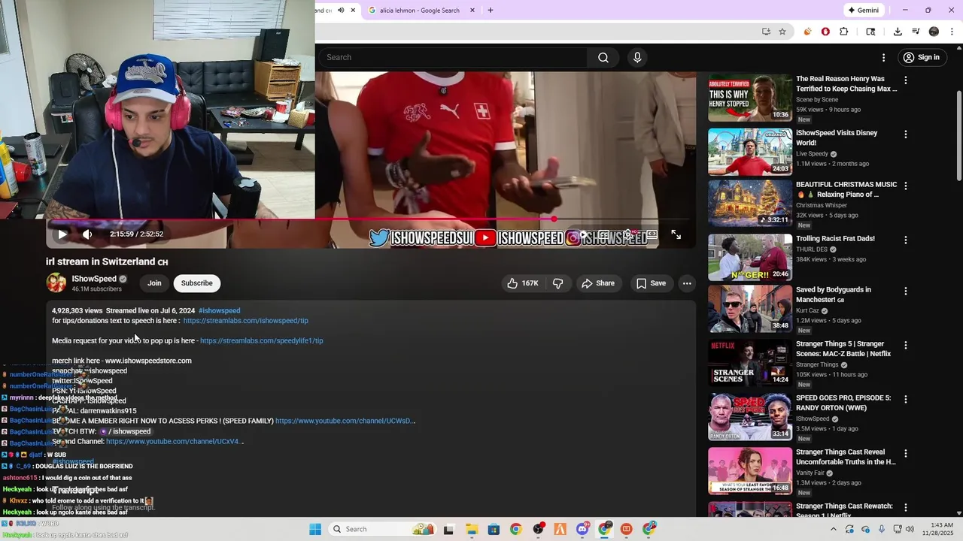
Task: Open OBS Studio from taskbar
Action: [x=538, y=529]
